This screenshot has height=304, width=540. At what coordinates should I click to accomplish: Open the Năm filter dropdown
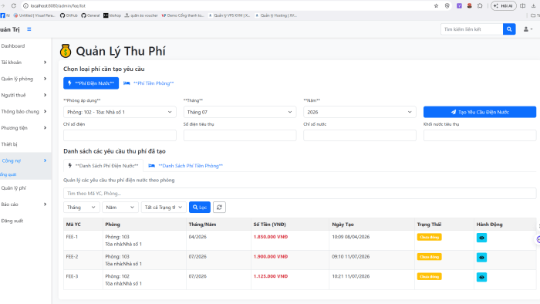120,208
